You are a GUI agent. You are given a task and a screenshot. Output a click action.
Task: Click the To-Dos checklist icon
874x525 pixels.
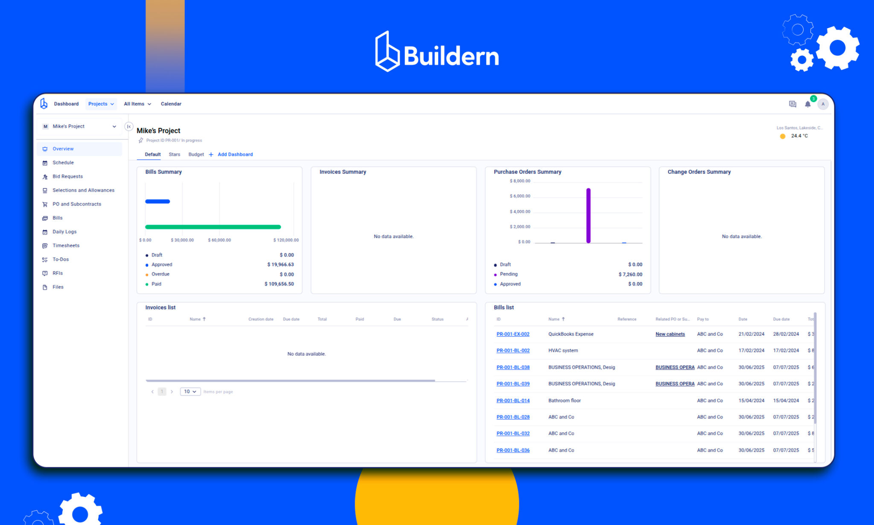(x=45, y=260)
